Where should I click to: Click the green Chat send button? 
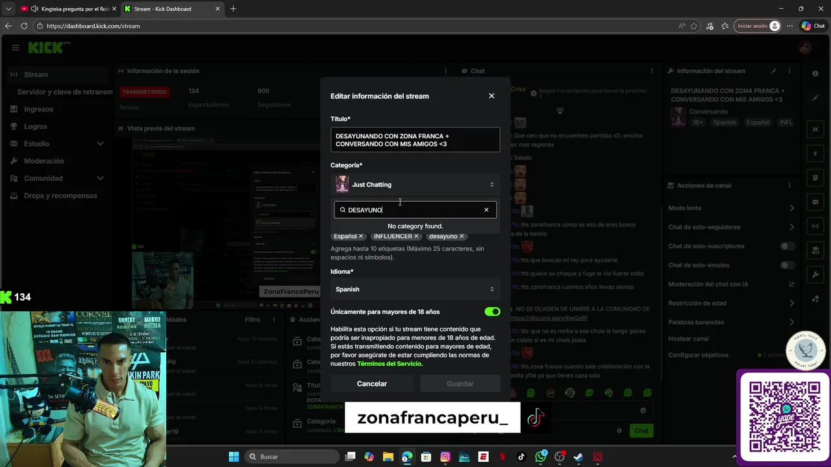pyautogui.click(x=641, y=431)
